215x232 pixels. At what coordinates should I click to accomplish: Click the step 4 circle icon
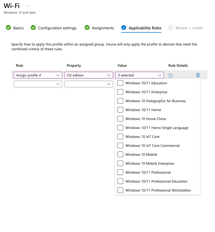pos(123,28)
